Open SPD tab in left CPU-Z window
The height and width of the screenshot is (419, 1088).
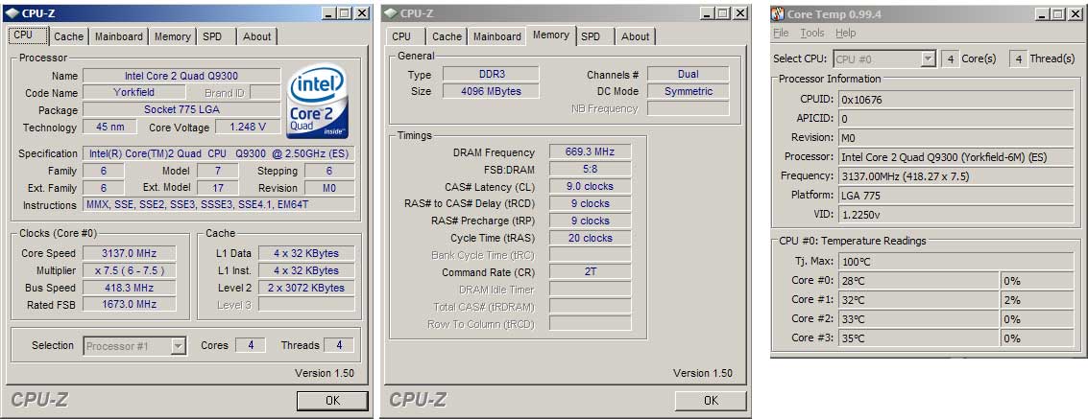(212, 36)
